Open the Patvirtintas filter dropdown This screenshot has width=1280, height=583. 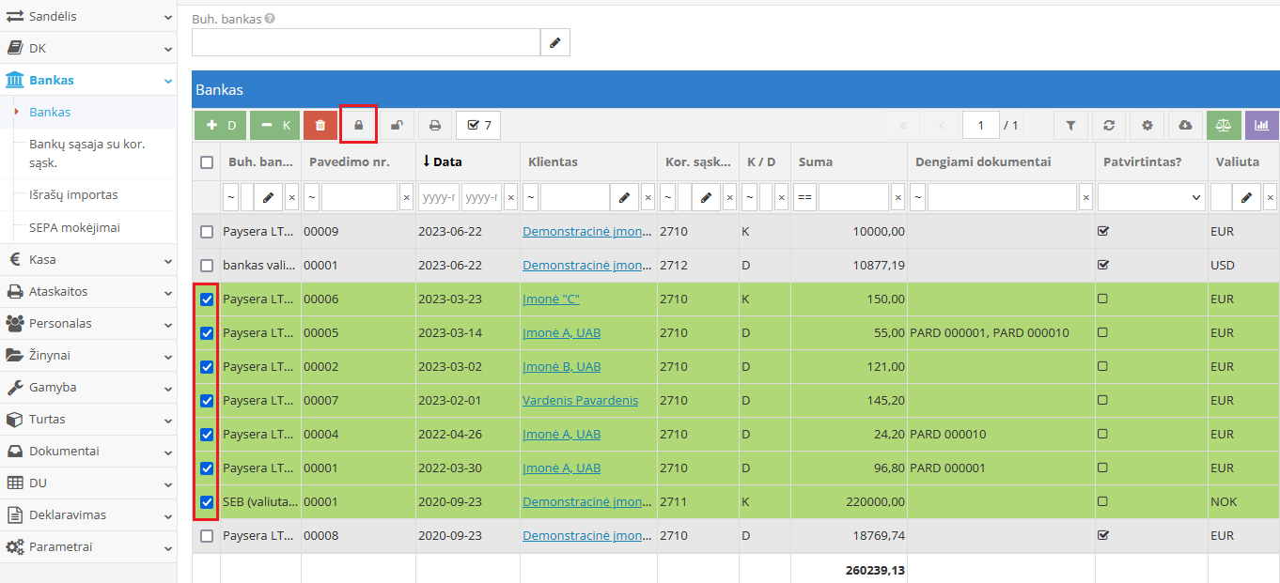1151,197
